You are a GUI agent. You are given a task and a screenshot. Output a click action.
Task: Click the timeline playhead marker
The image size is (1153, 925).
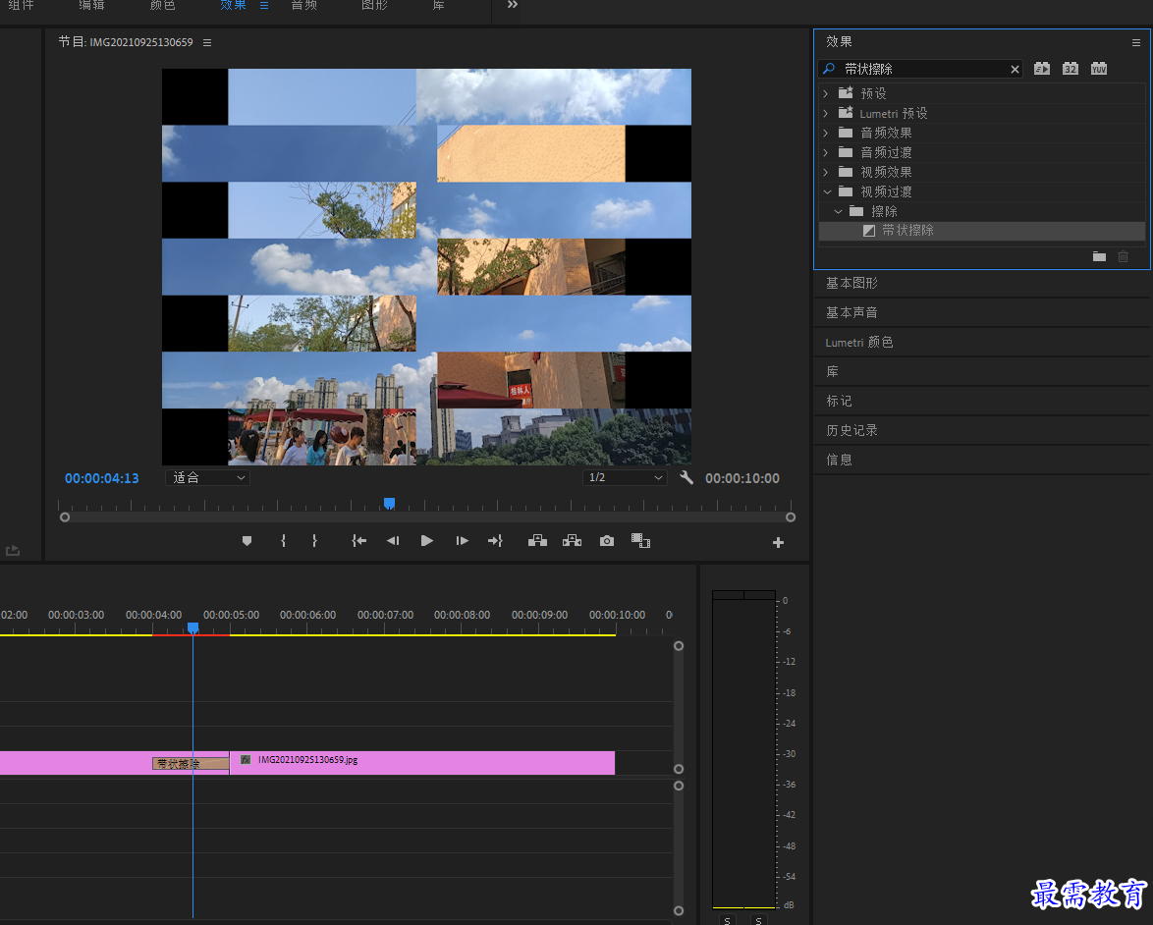(x=192, y=627)
